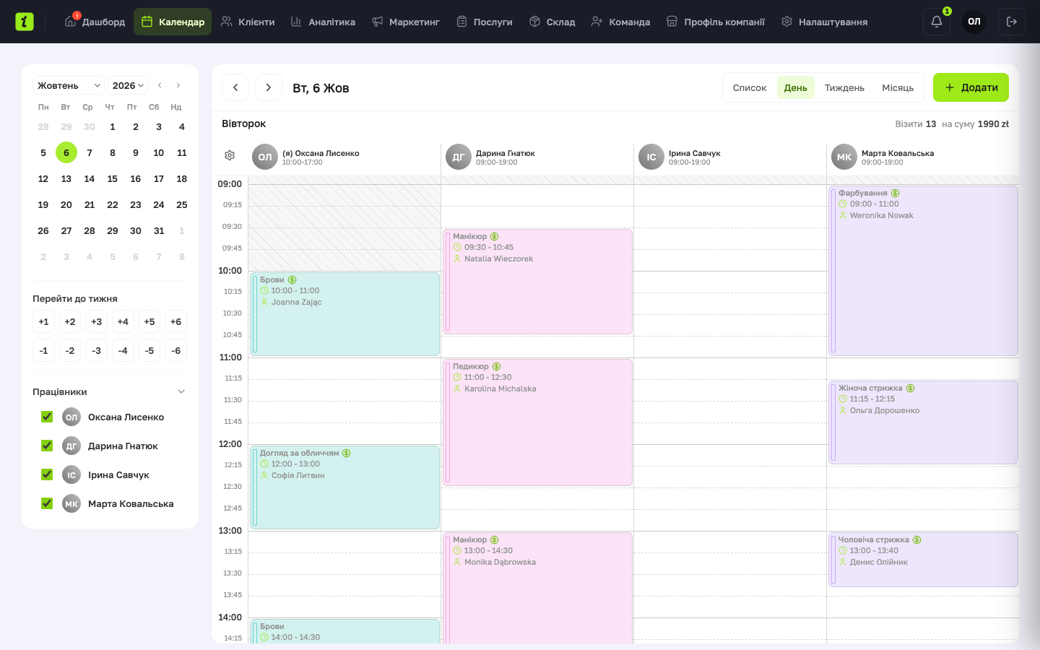Switch to Місяць view

pyautogui.click(x=898, y=87)
